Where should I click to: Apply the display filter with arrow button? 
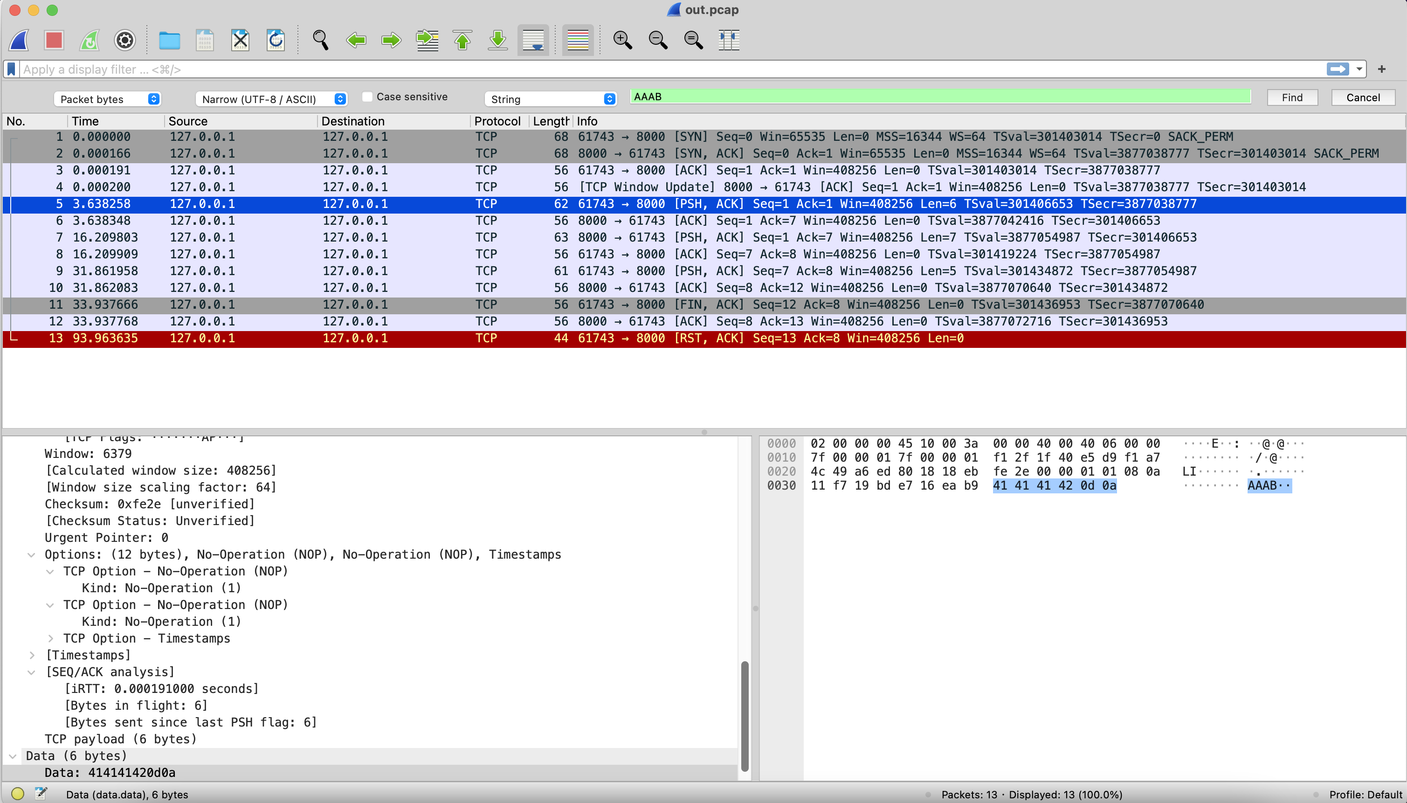point(1338,69)
